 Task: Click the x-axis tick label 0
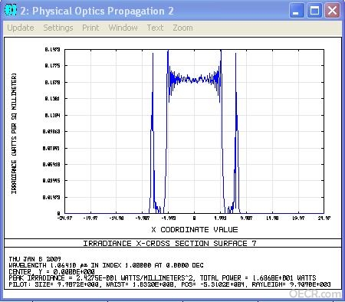tap(195, 218)
